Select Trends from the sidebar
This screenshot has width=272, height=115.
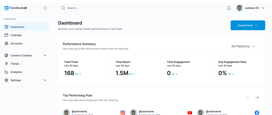tap(15, 64)
